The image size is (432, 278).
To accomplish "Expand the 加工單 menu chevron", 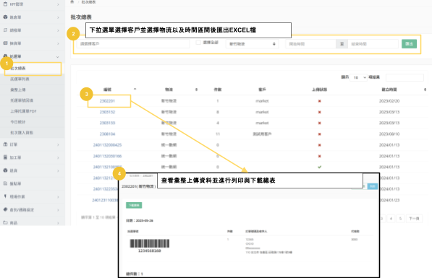I will [58, 157].
